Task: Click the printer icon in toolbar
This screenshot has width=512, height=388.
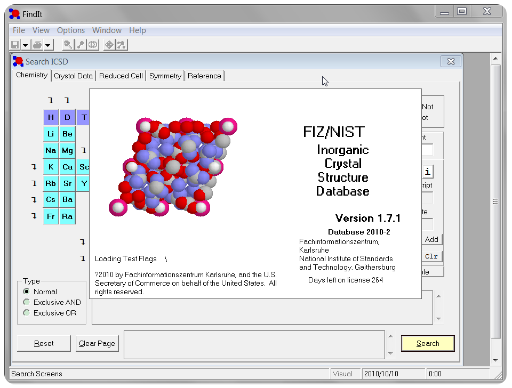Action: [37, 45]
